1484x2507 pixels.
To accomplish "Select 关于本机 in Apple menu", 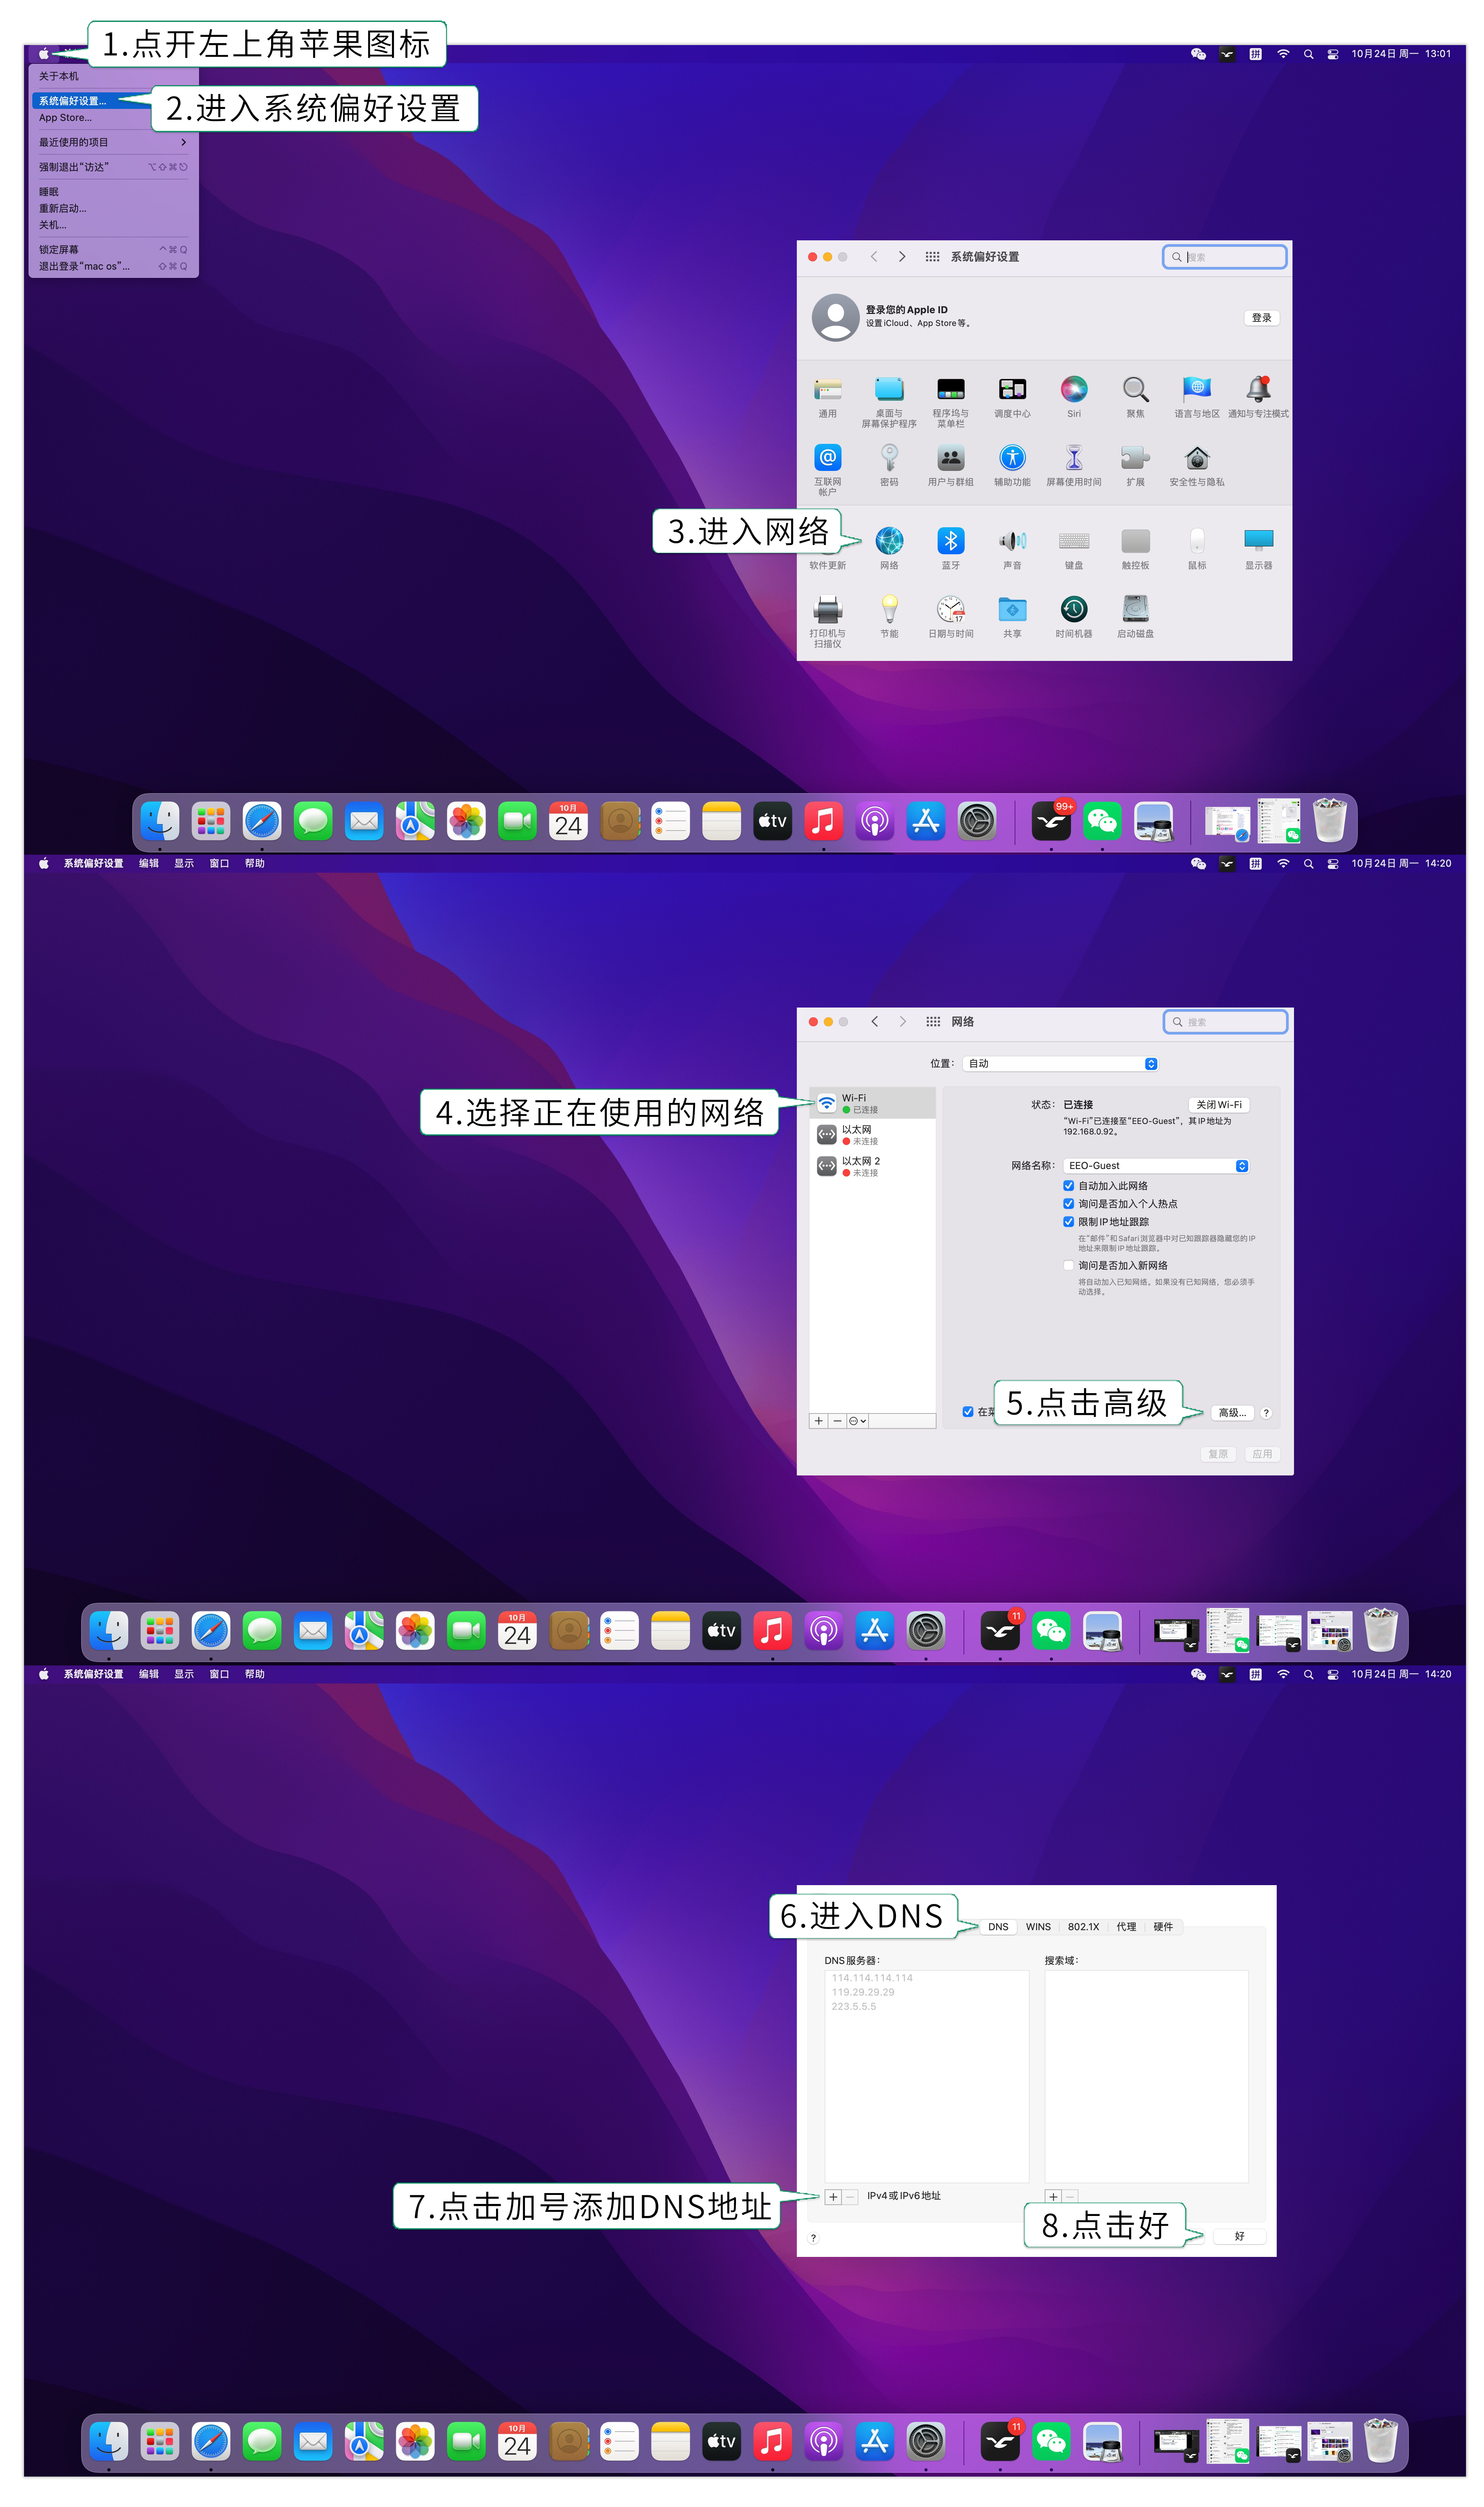I will [x=59, y=76].
